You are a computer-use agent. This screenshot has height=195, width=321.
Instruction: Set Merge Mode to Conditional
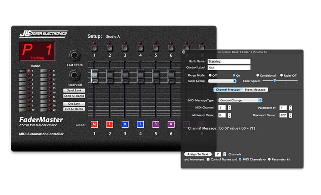coord(258,75)
